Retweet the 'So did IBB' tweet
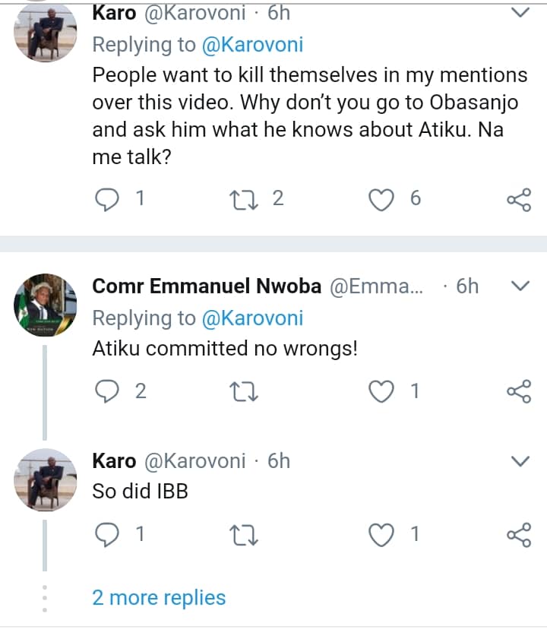 244,536
